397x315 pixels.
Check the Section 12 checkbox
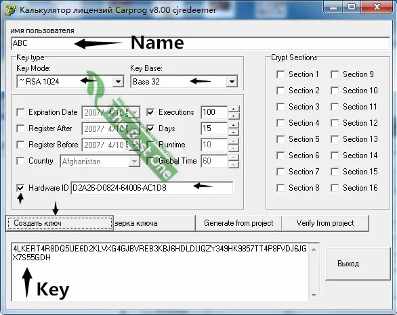pyautogui.click(x=335, y=123)
